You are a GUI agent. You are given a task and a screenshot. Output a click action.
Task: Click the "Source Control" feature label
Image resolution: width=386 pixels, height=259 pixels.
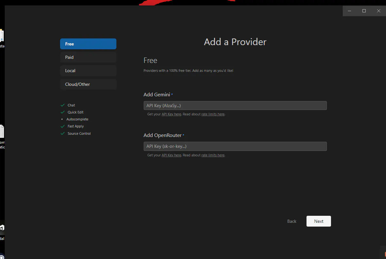(x=79, y=133)
